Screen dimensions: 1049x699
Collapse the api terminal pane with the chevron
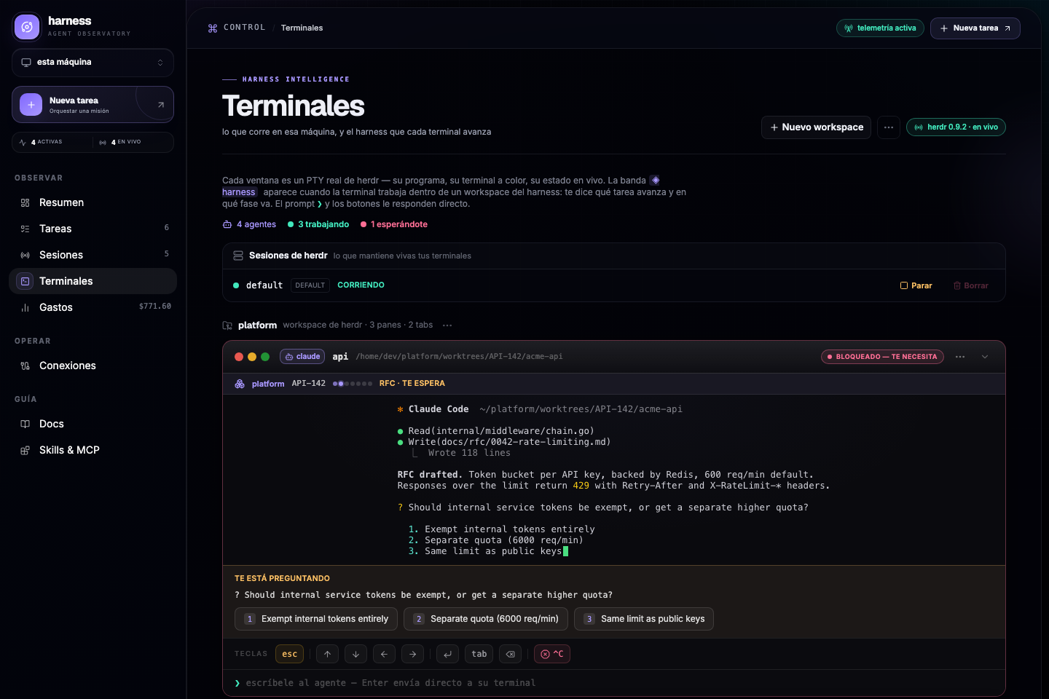[985, 357]
